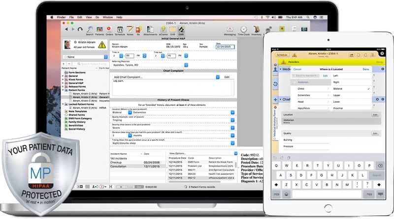Open the Patients toolbar icon
Screen dimensions: 394x219
99,30
